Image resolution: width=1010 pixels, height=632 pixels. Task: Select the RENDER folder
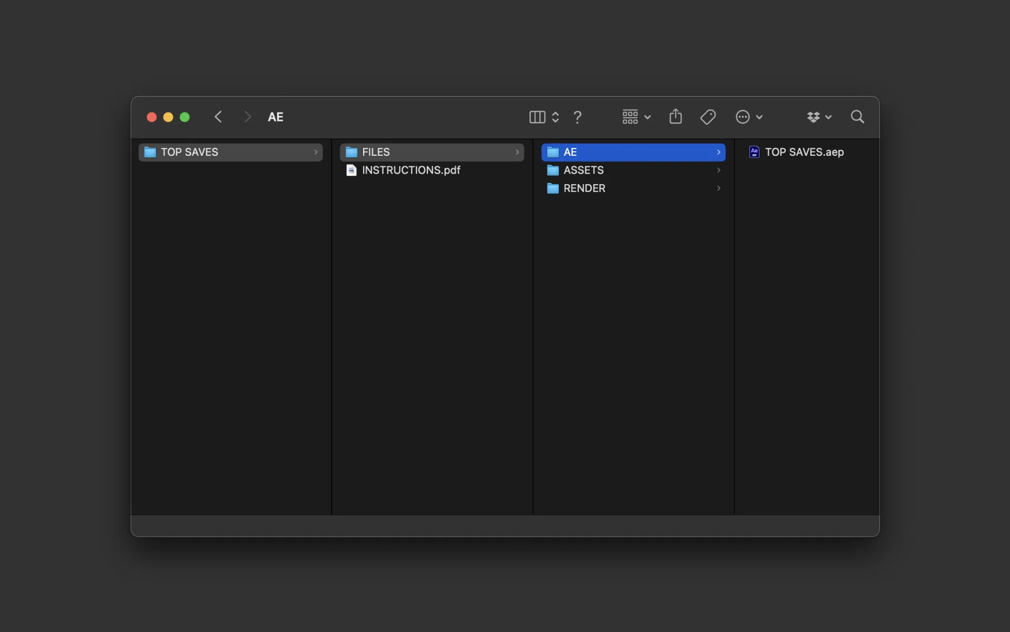pos(584,188)
